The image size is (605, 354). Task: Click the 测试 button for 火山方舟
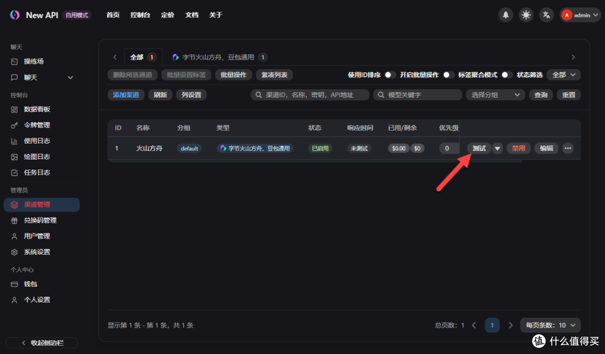pyautogui.click(x=479, y=149)
